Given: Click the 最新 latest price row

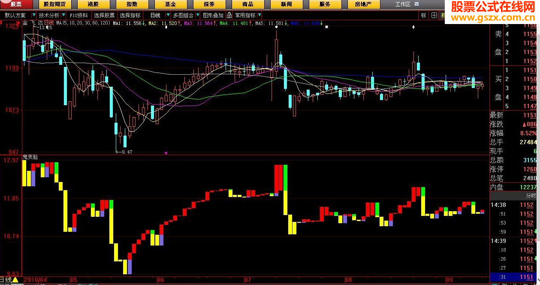Looking at the screenshot, I should click(x=513, y=115).
